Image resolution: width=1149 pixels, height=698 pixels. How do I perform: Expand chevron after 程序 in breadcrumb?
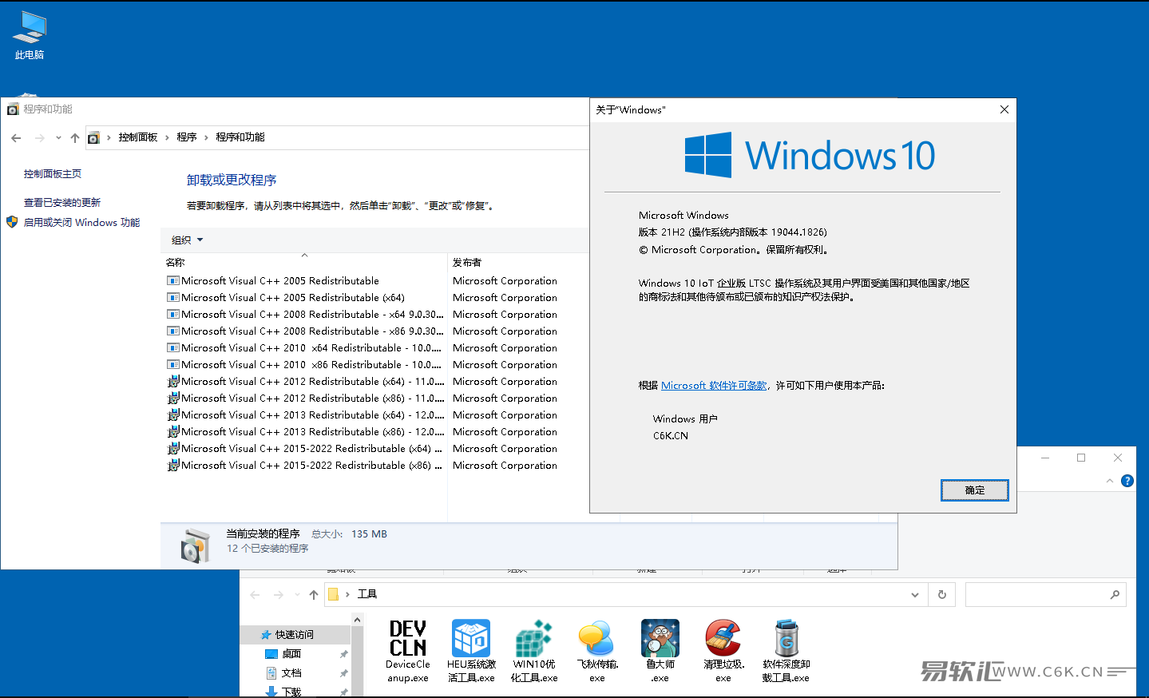[206, 137]
